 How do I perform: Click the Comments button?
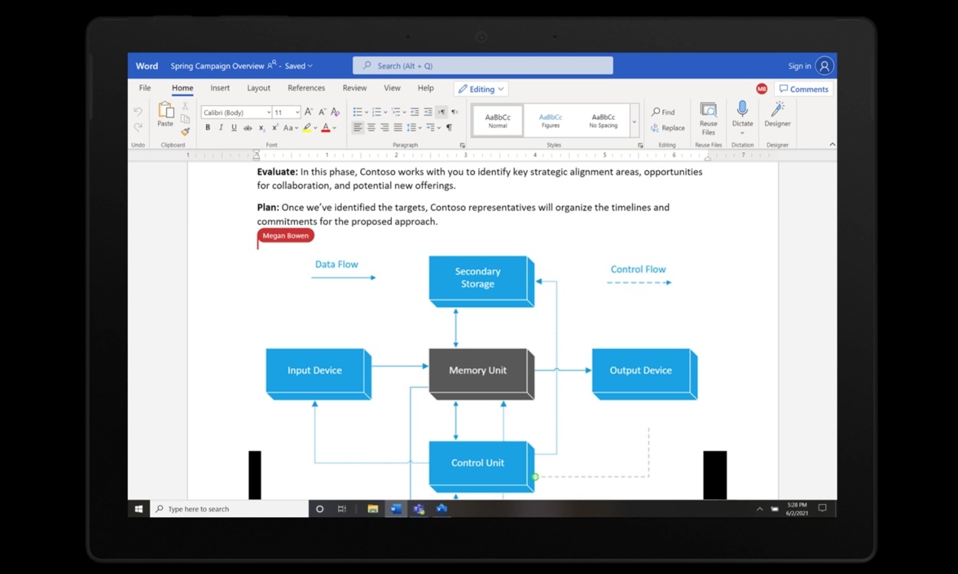(803, 90)
